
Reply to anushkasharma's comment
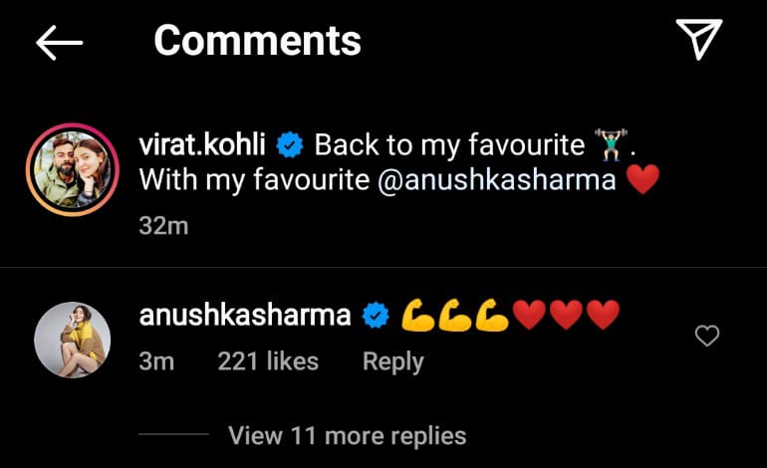point(392,361)
